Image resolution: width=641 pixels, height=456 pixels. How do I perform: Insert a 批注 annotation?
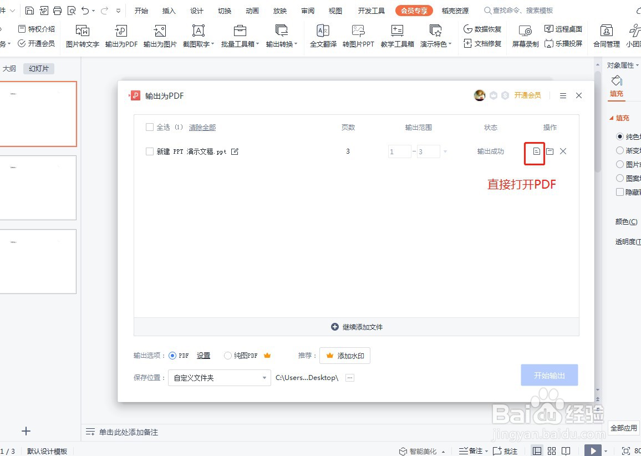(x=505, y=450)
